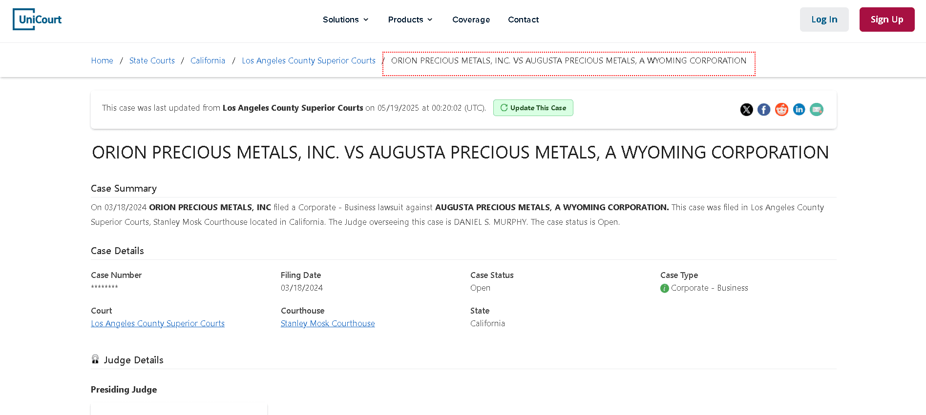The image size is (926, 415).
Task: Go to State Courts breadcrumb link
Action: (152, 60)
